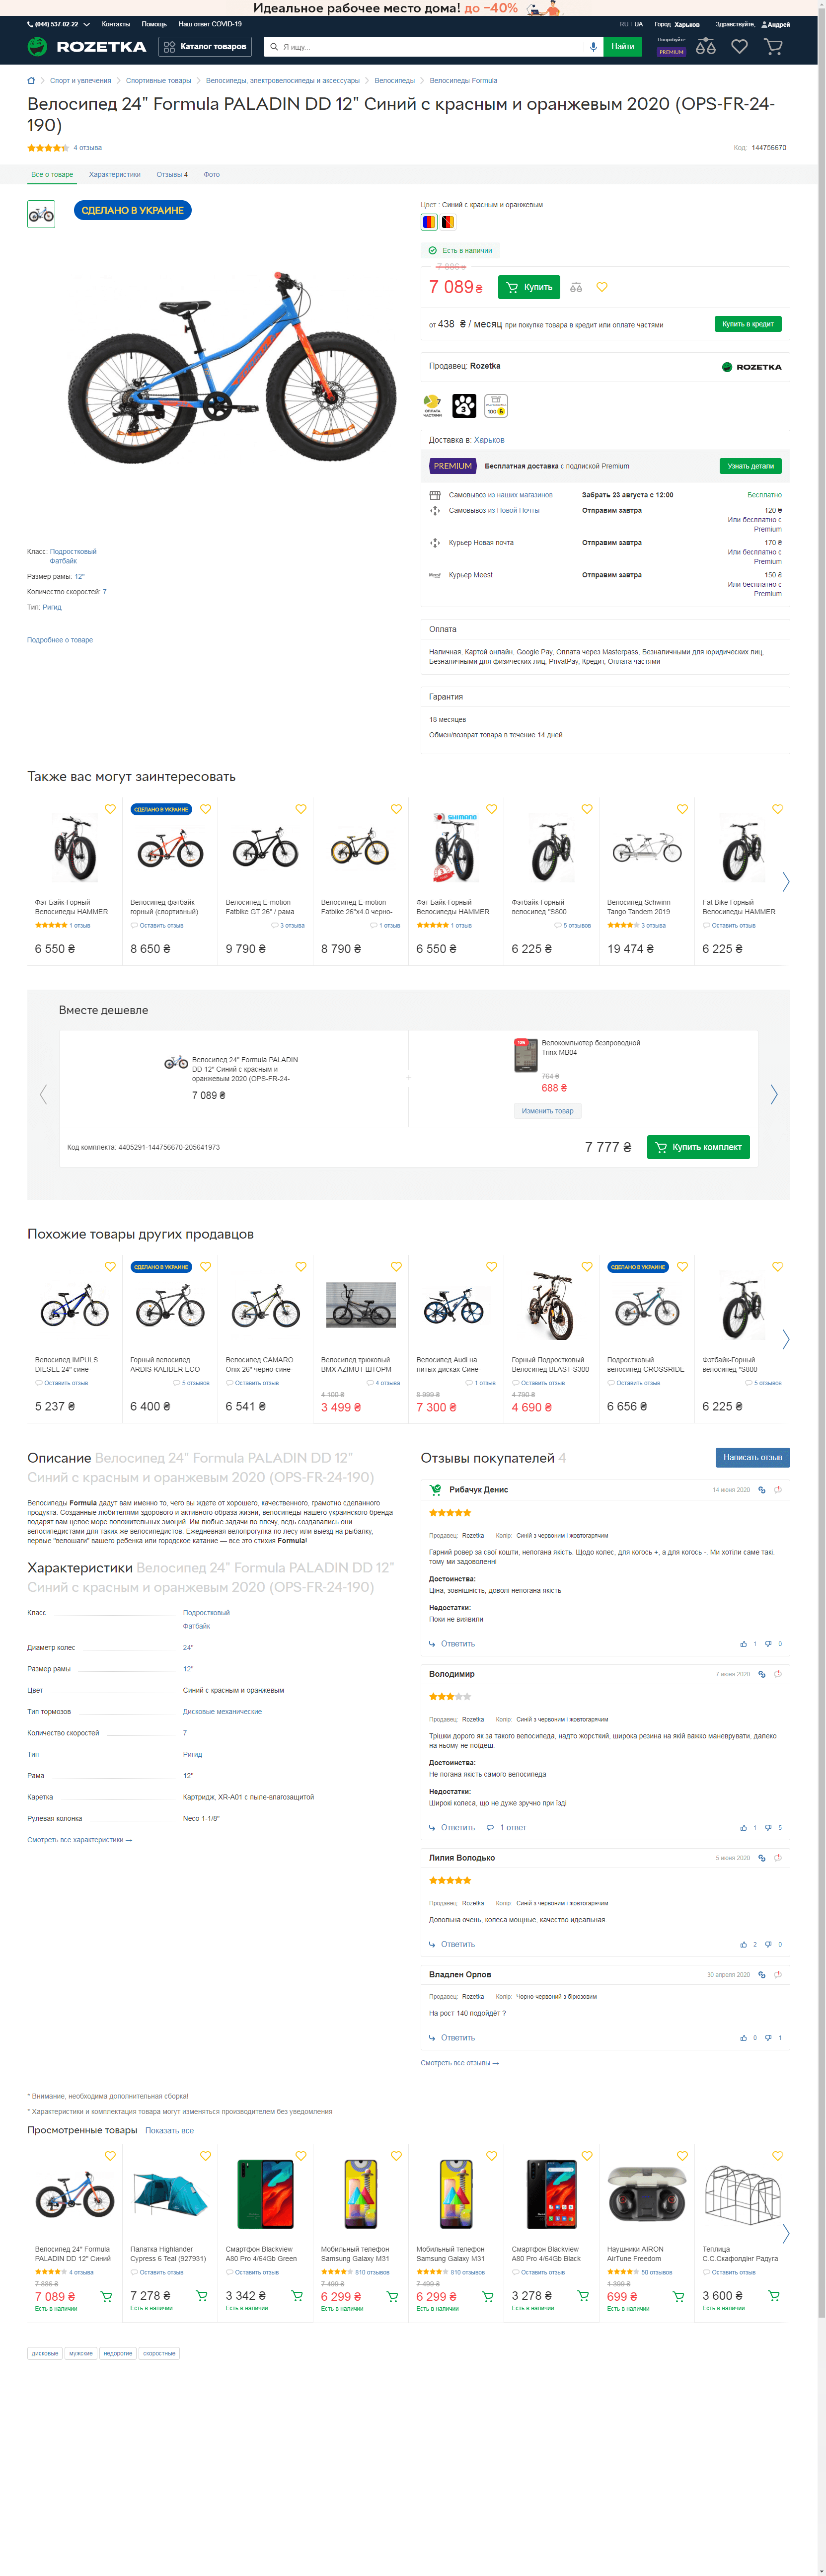The image size is (826, 2576).
Task: Select the black-red-yellow color swatch
Action: point(448,222)
